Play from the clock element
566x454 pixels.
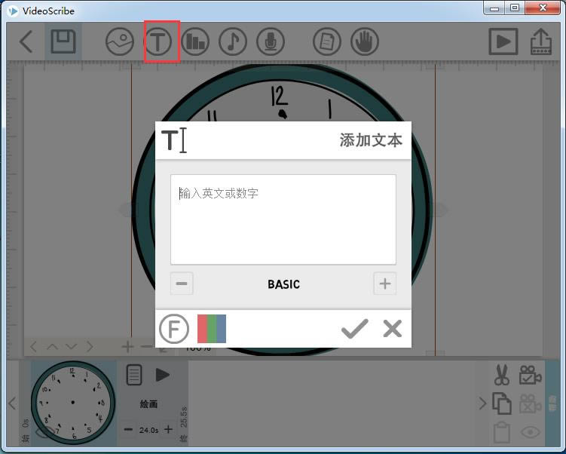(163, 375)
